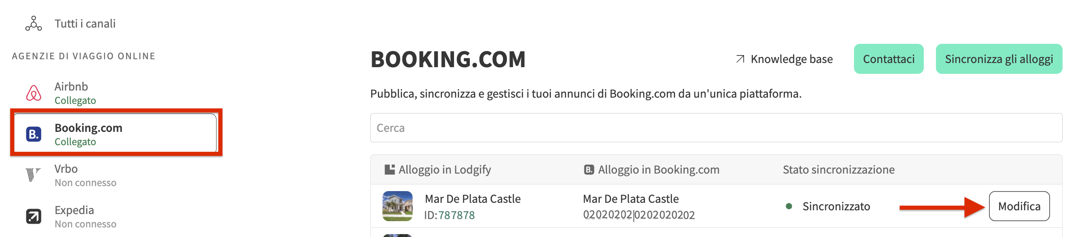Click the Booking.com B logo icon
Image resolution: width=1091 pixels, height=237 pixels.
(x=33, y=134)
